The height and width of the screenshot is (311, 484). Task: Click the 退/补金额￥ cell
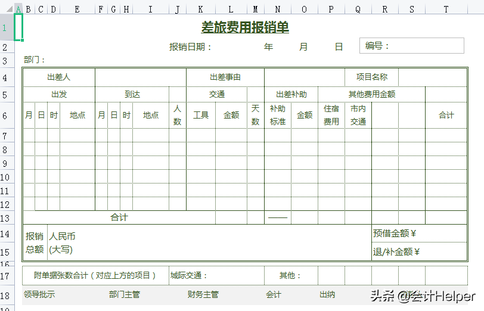[419, 252]
